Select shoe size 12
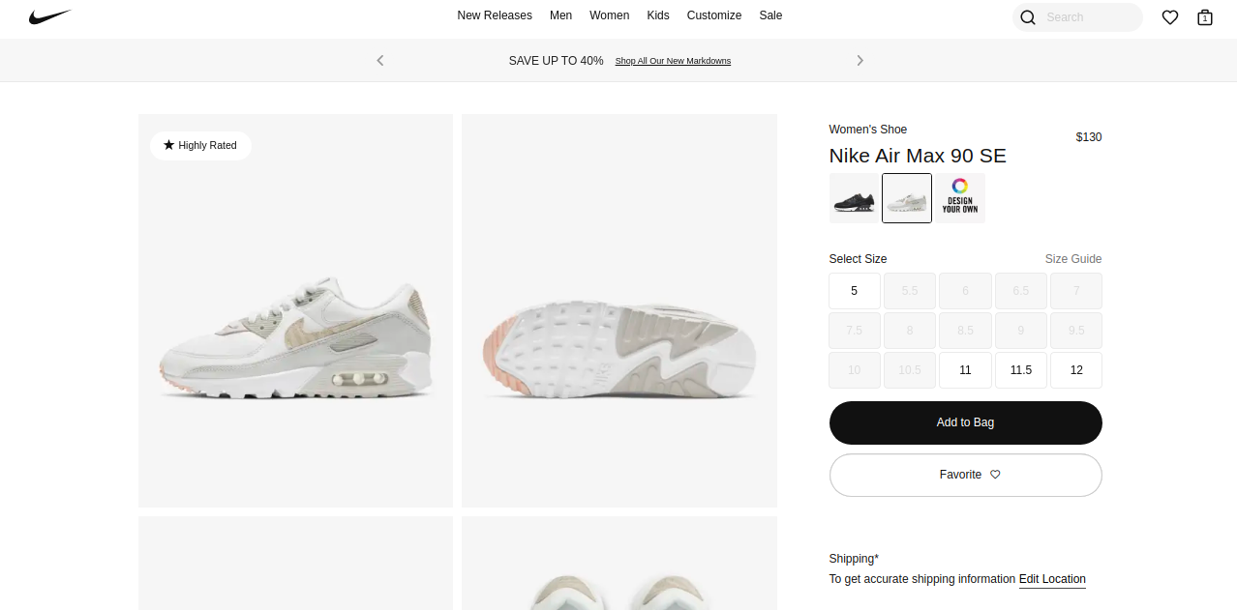 tap(1075, 369)
